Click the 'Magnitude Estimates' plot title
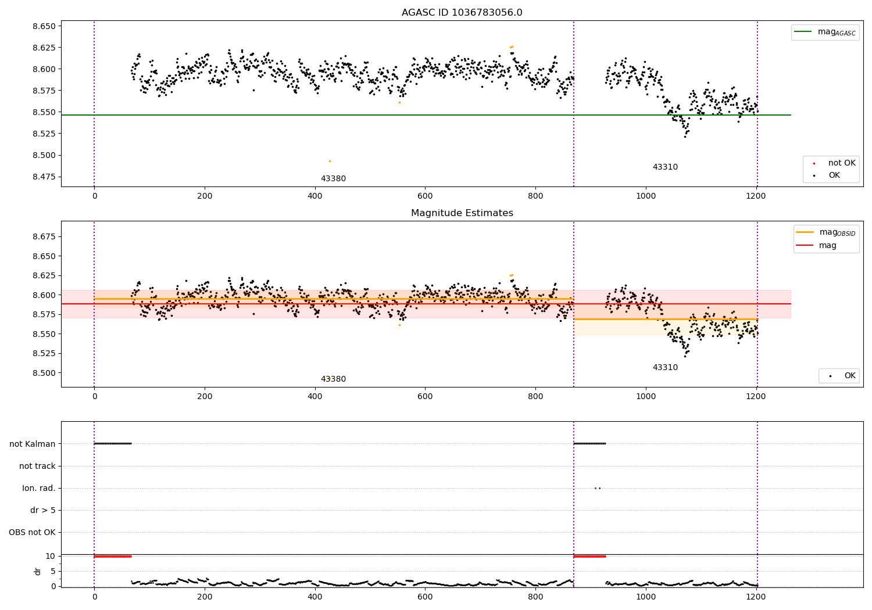Viewport: 872px width, 610px height. point(462,213)
